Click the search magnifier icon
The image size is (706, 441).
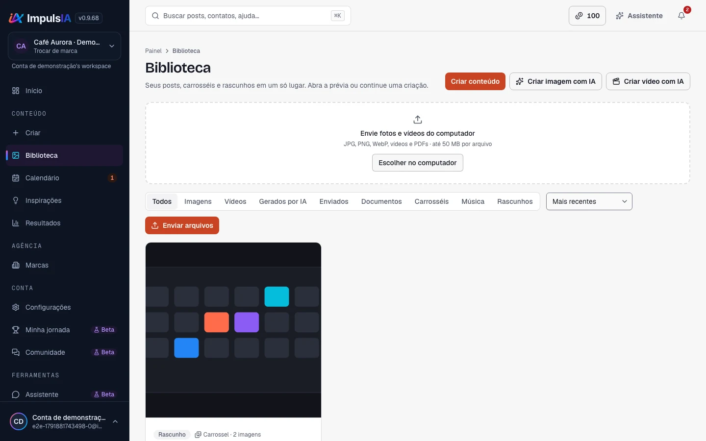155,16
